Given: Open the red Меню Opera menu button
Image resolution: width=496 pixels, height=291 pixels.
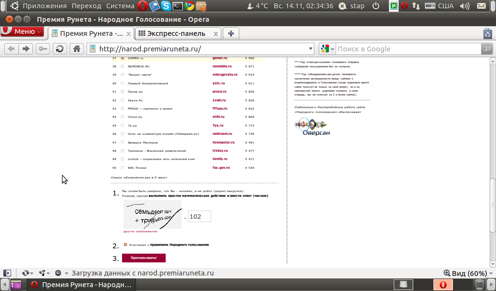Looking at the screenshot, I should [x=22, y=32].
